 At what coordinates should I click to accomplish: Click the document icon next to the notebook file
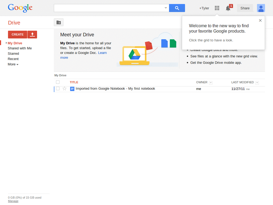72,89
